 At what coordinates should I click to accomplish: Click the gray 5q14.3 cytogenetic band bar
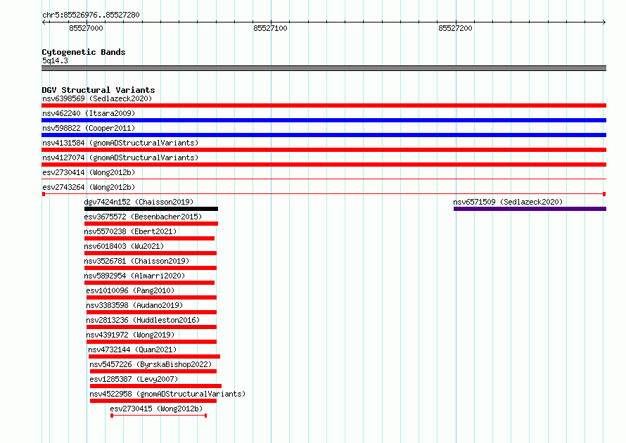324,68
